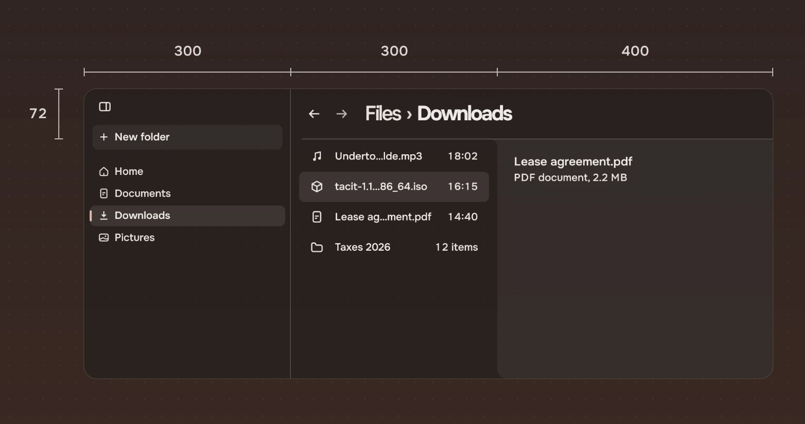
Task: Click the Pictures image icon
Action: tap(104, 238)
